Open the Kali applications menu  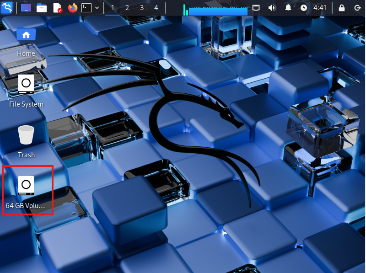[x=7, y=8]
